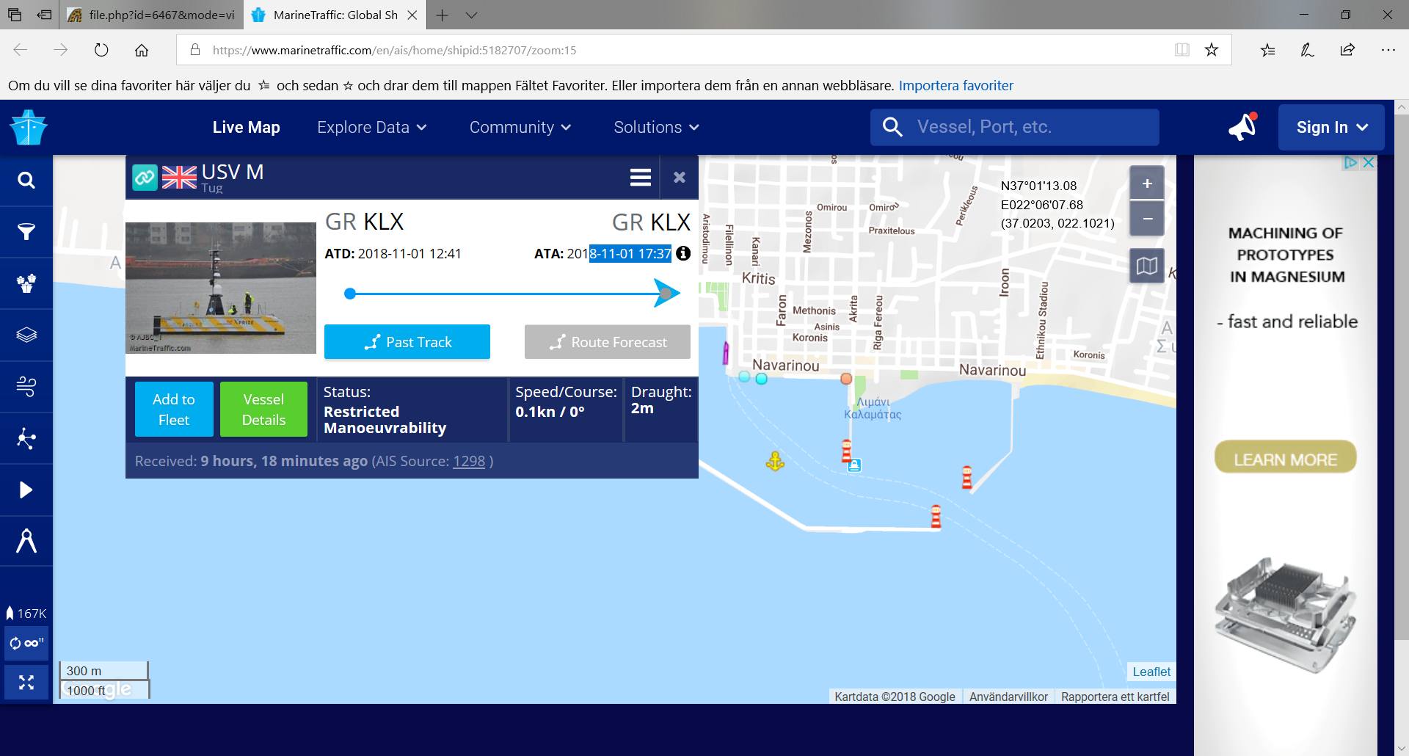1409x756 pixels.
Task: Click the Vessel Details button
Action: pyautogui.click(x=263, y=410)
